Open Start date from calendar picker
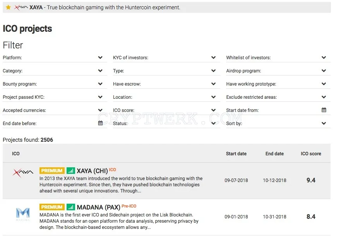 pyautogui.click(x=324, y=110)
